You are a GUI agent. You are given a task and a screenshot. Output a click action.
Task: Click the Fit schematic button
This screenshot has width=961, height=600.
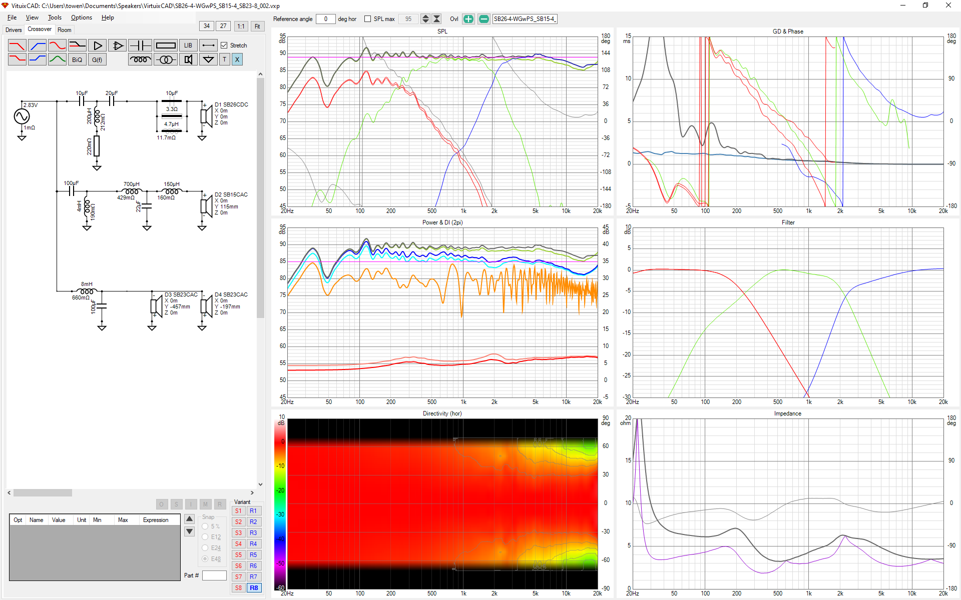257,26
